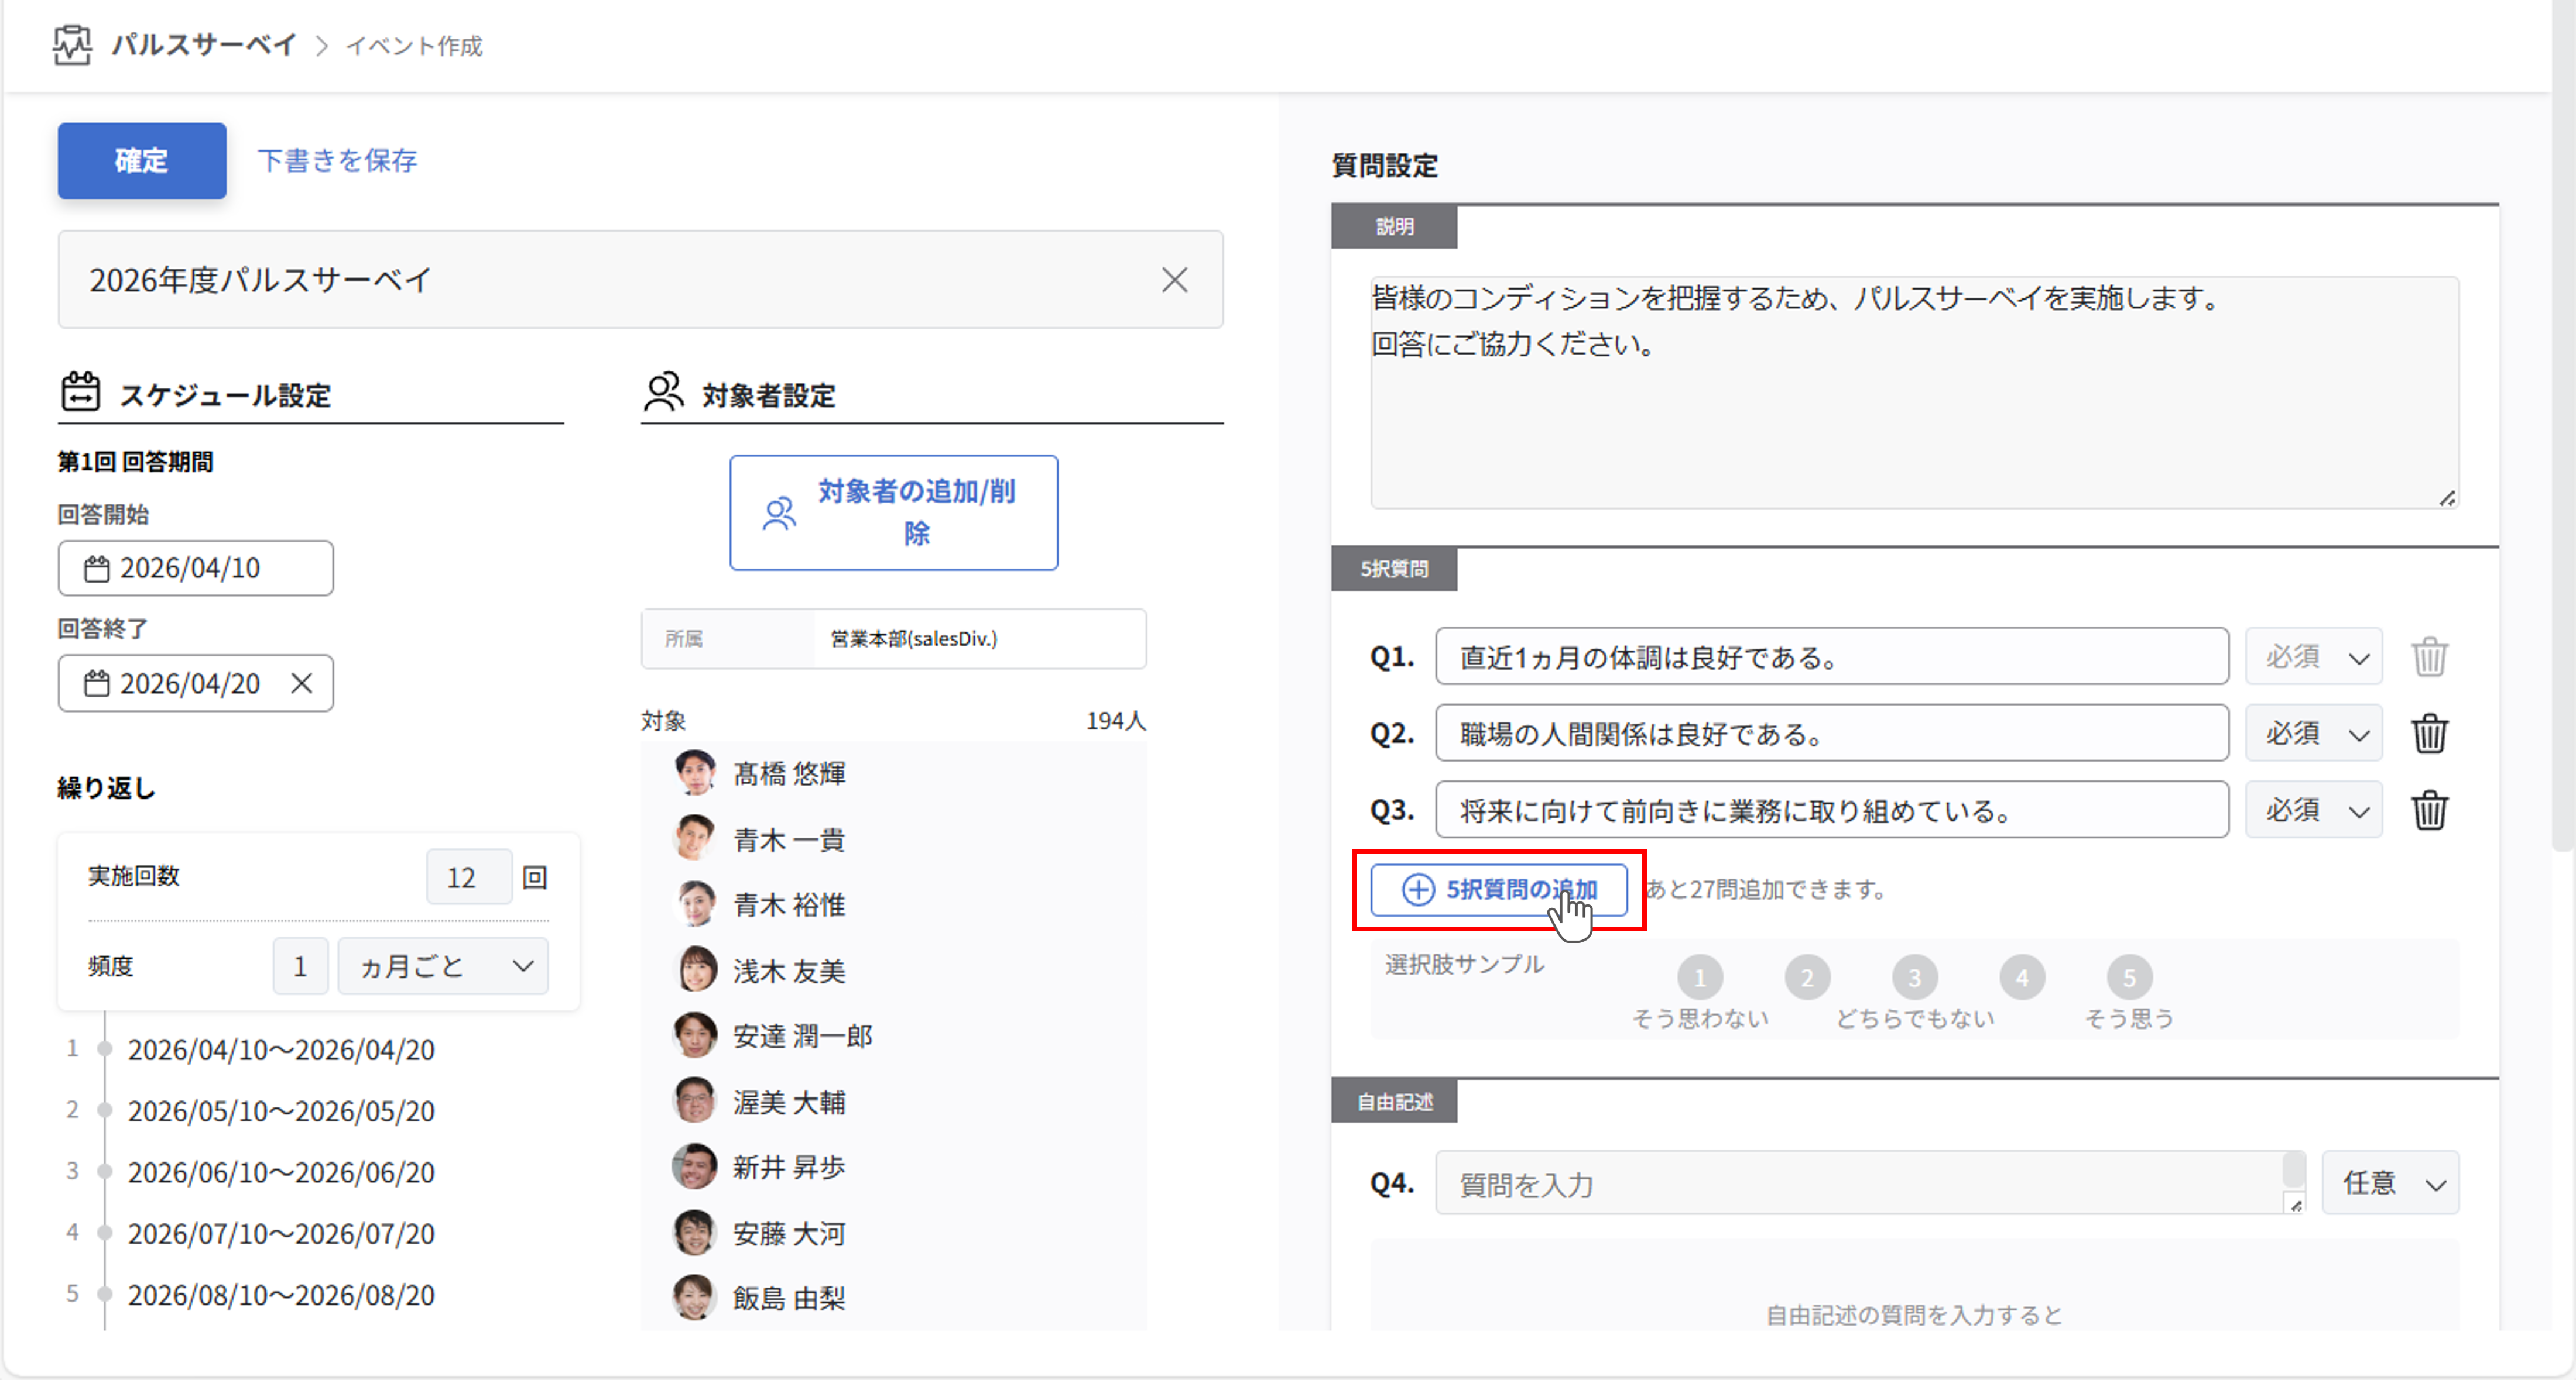Image resolution: width=2576 pixels, height=1380 pixels.
Task: Open Q4 任意 requirement dropdown
Action: pyautogui.click(x=2391, y=1183)
